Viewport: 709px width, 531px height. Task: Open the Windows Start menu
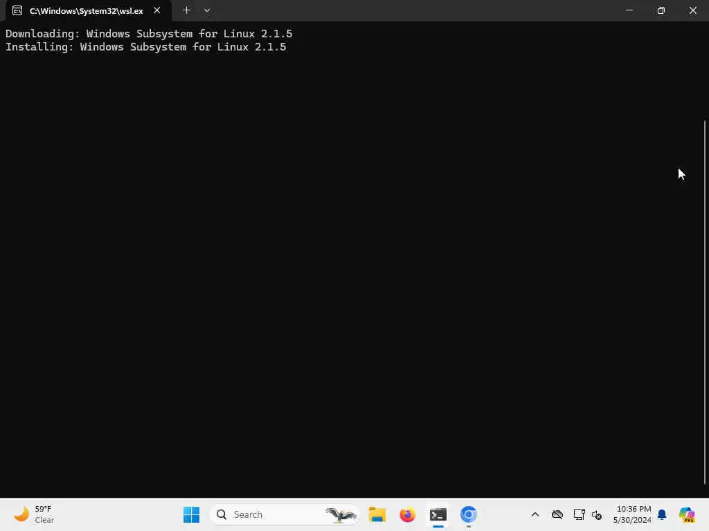[x=191, y=514]
